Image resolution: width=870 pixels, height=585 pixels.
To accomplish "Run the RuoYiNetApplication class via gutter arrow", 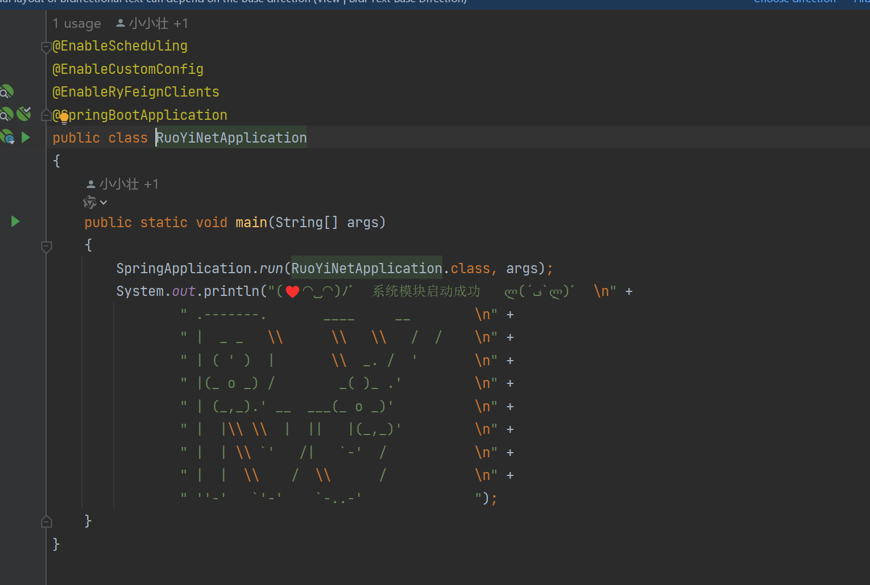I will tap(26, 137).
